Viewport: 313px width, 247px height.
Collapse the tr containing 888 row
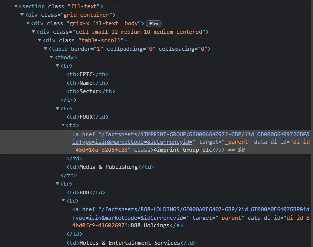(57, 184)
